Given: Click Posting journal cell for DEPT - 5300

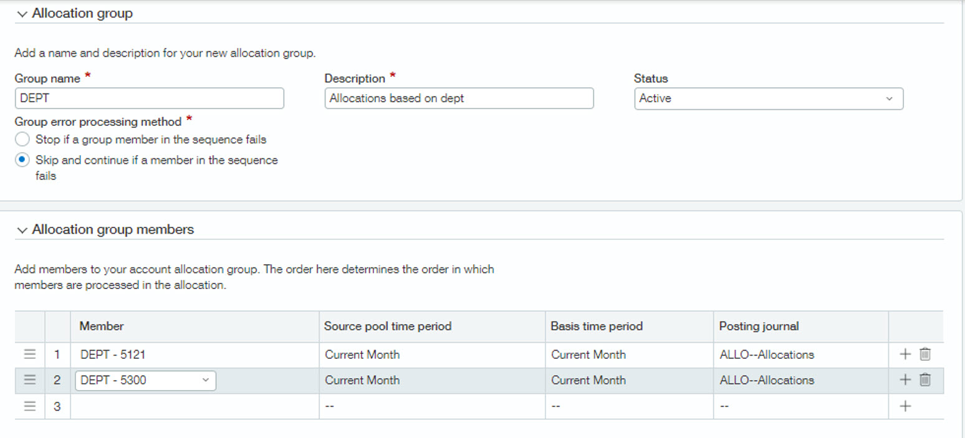Looking at the screenshot, I should click(800, 380).
